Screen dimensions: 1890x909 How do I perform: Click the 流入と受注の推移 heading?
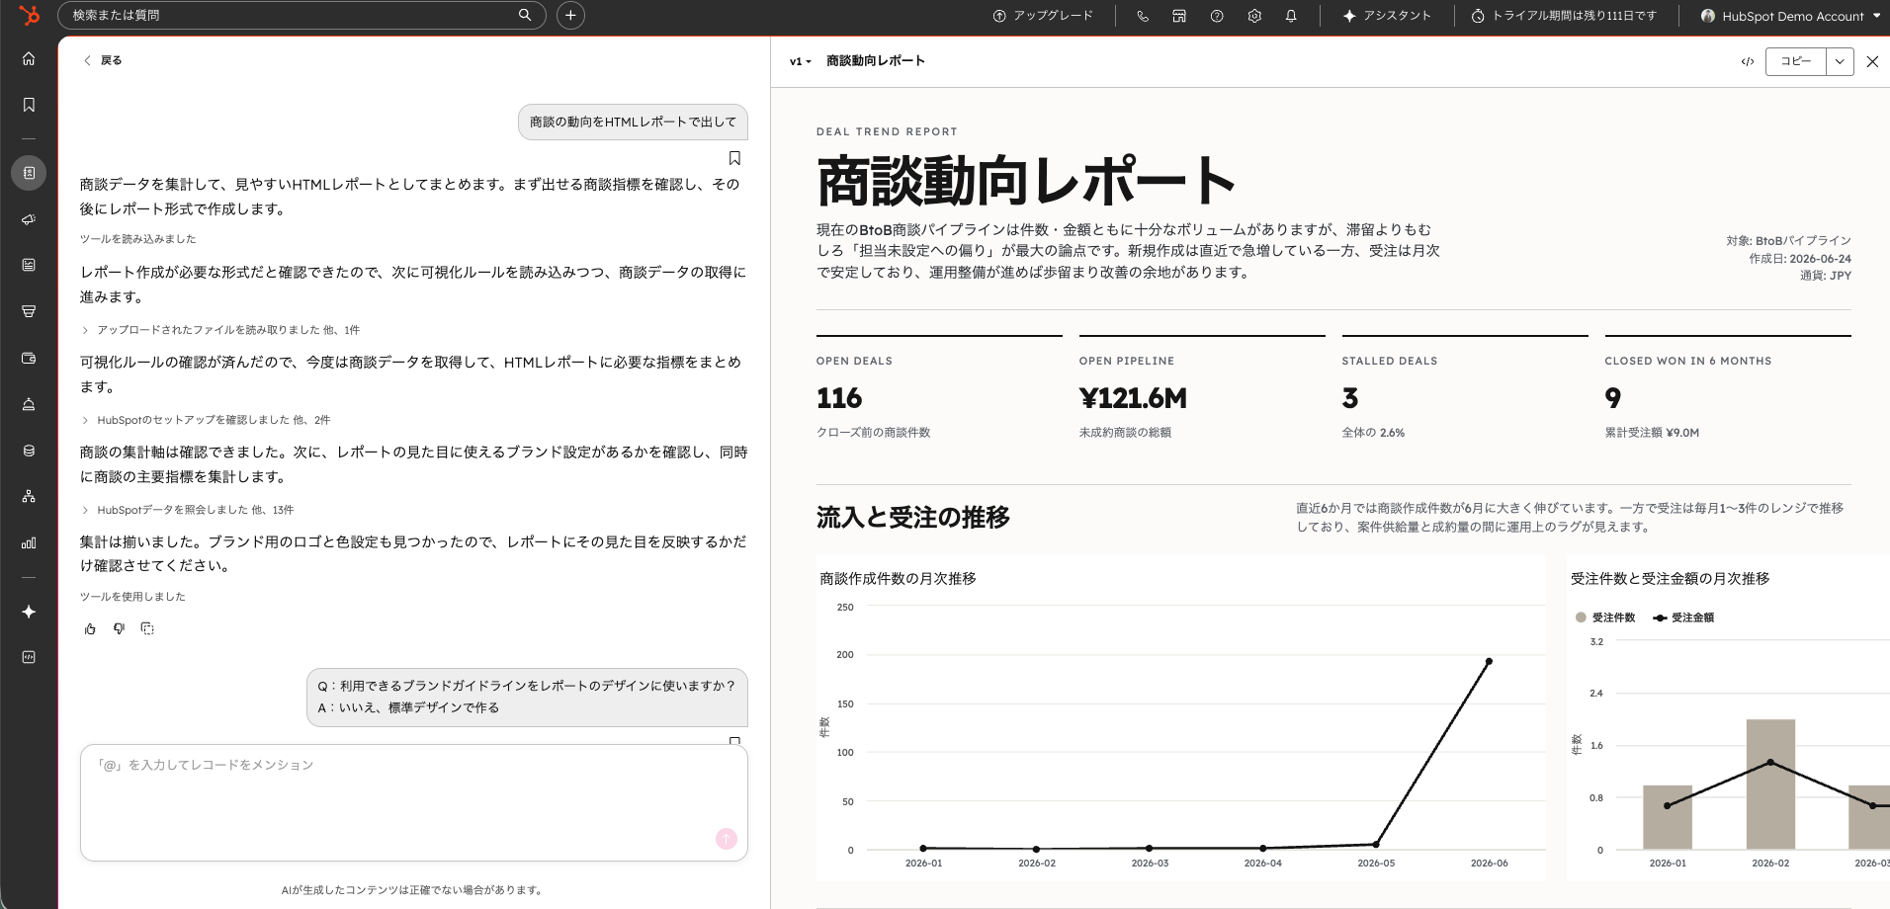tap(913, 518)
